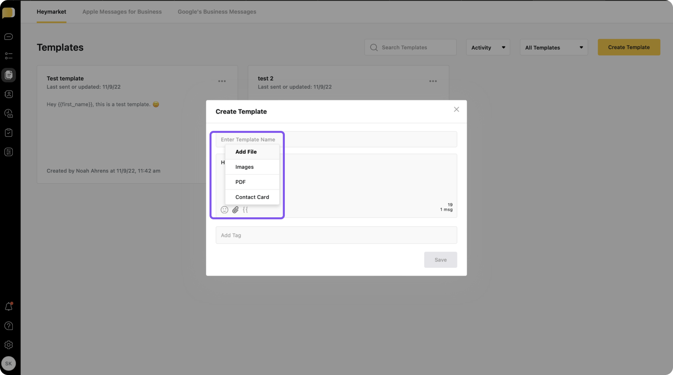
Task: Open the Templates sidebar icon
Action: click(x=8, y=75)
